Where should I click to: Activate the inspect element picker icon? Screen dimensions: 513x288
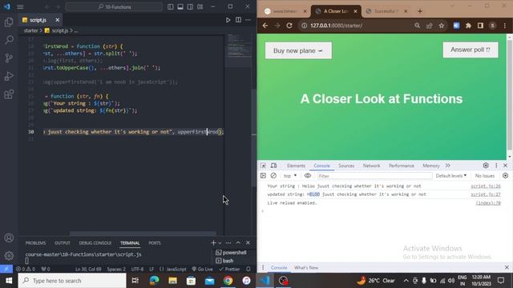point(264,166)
